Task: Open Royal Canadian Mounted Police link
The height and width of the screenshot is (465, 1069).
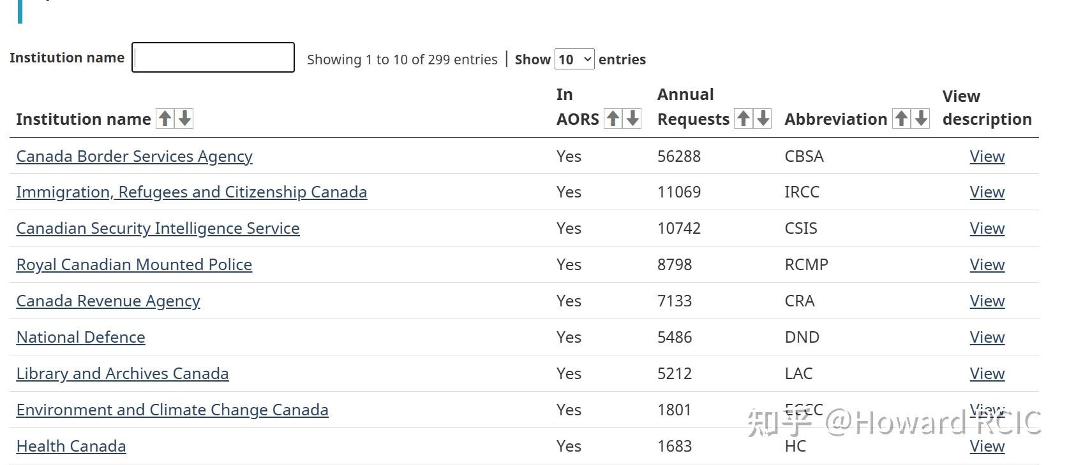Action: point(134,264)
